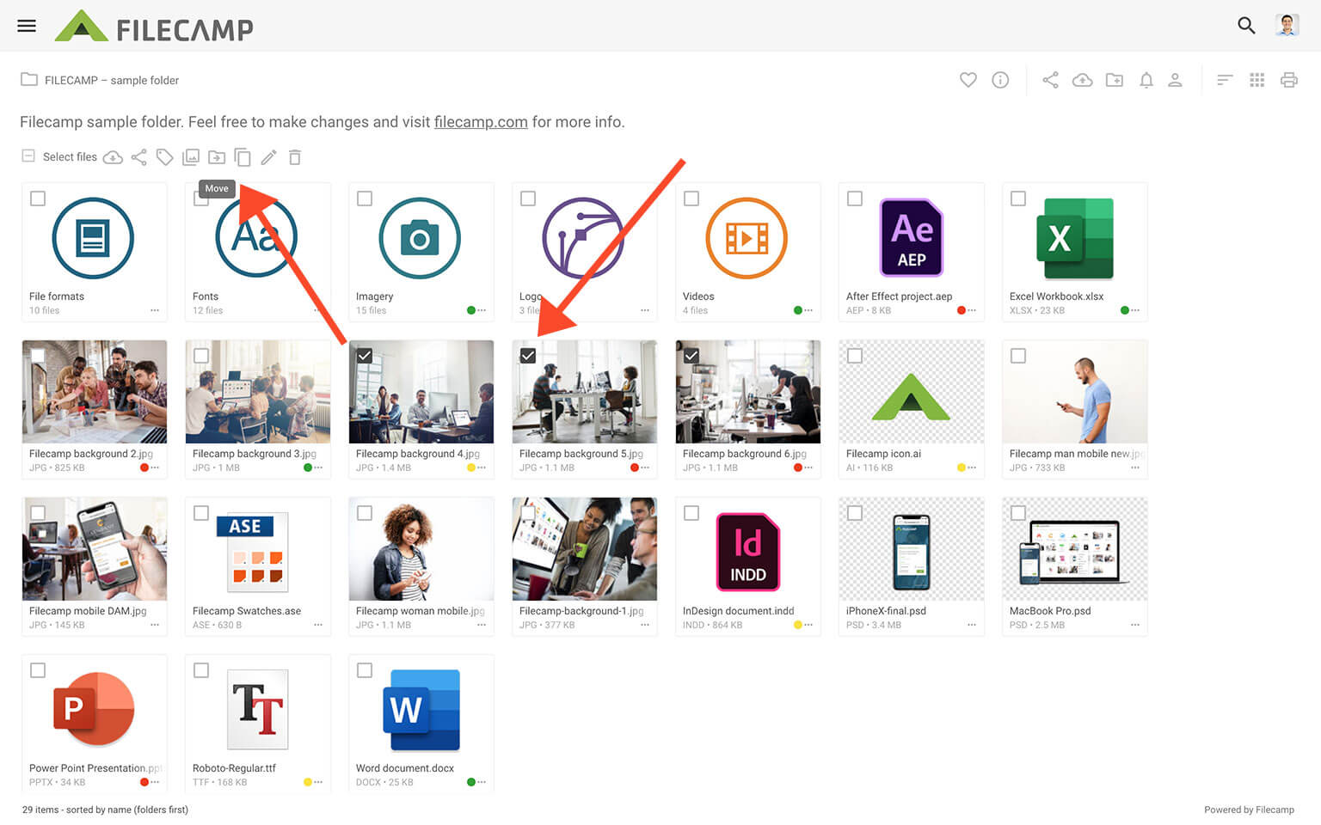Click the person icon in folder toolbar

(x=1175, y=80)
